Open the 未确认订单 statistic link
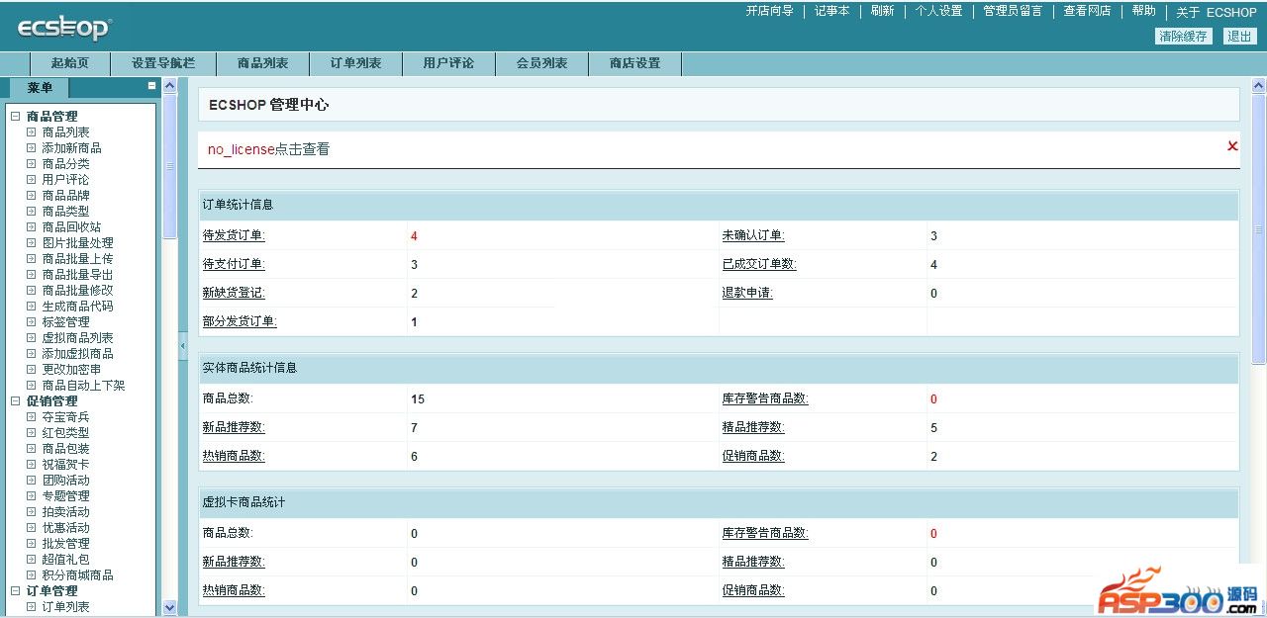The height and width of the screenshot is (618, 1267). tap(753, 235)
